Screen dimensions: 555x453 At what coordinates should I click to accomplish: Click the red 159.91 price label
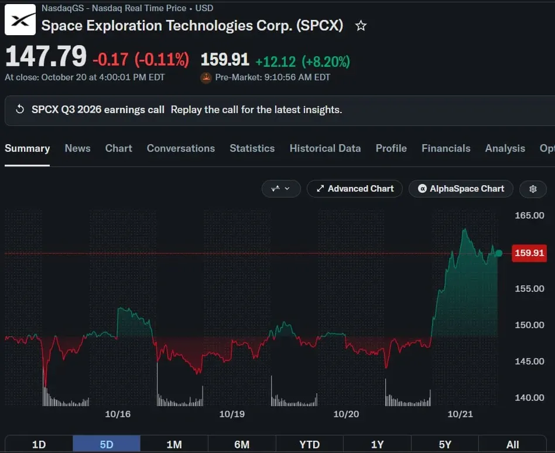(529, 253)
